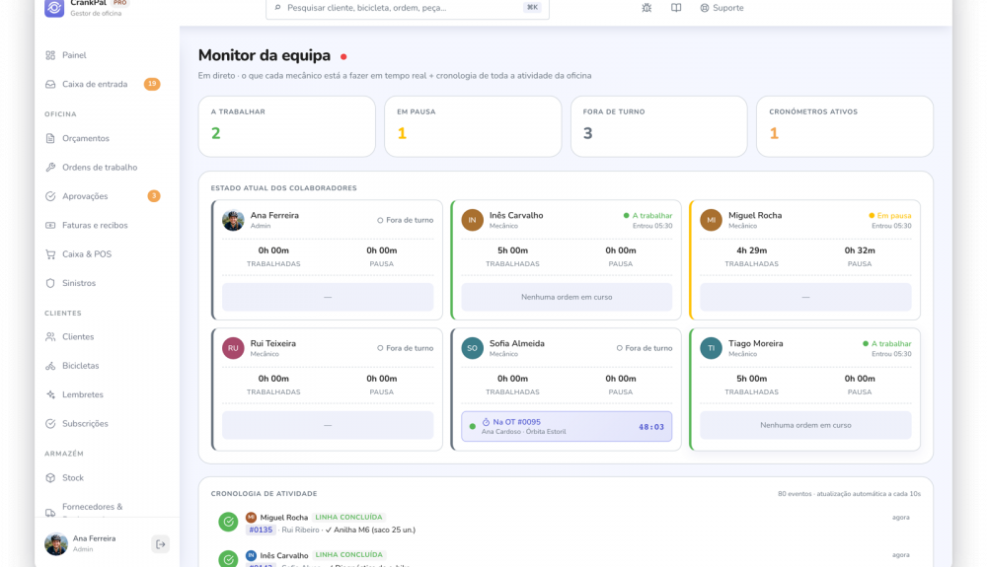The height and width of the screenshot is (567, 987).
Task: Open Orçamentos in sidebar
Action: pyautogui.click(x=86, y=138)
